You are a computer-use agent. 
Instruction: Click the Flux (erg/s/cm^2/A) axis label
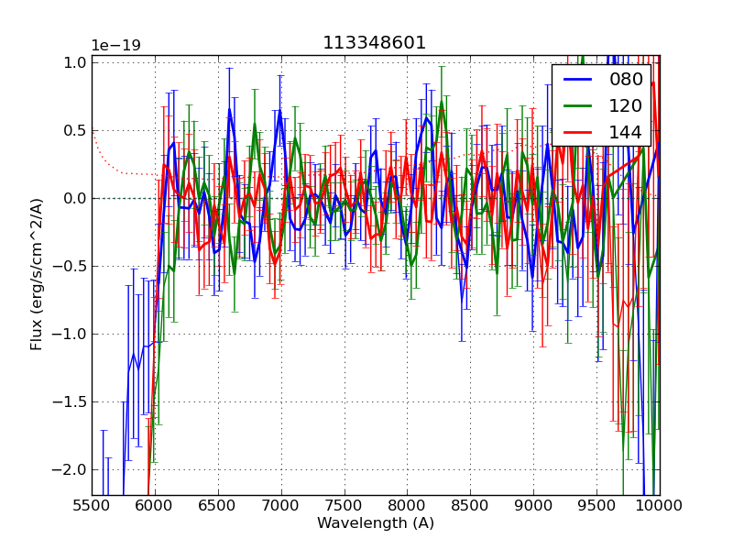pos(37,274)
